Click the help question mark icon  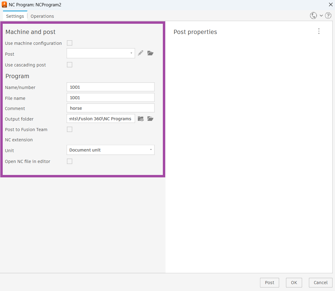point(328,16)
